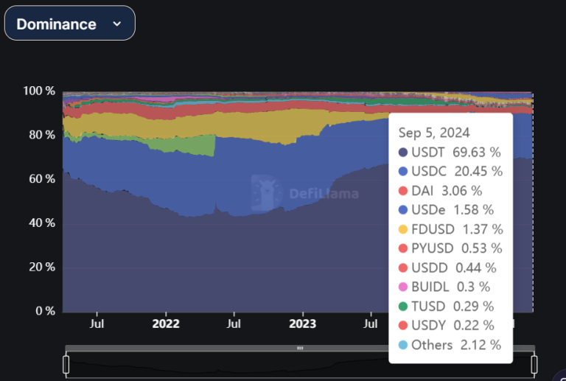
Task: Click the Others light blue dot
Action: coord(402,344)
